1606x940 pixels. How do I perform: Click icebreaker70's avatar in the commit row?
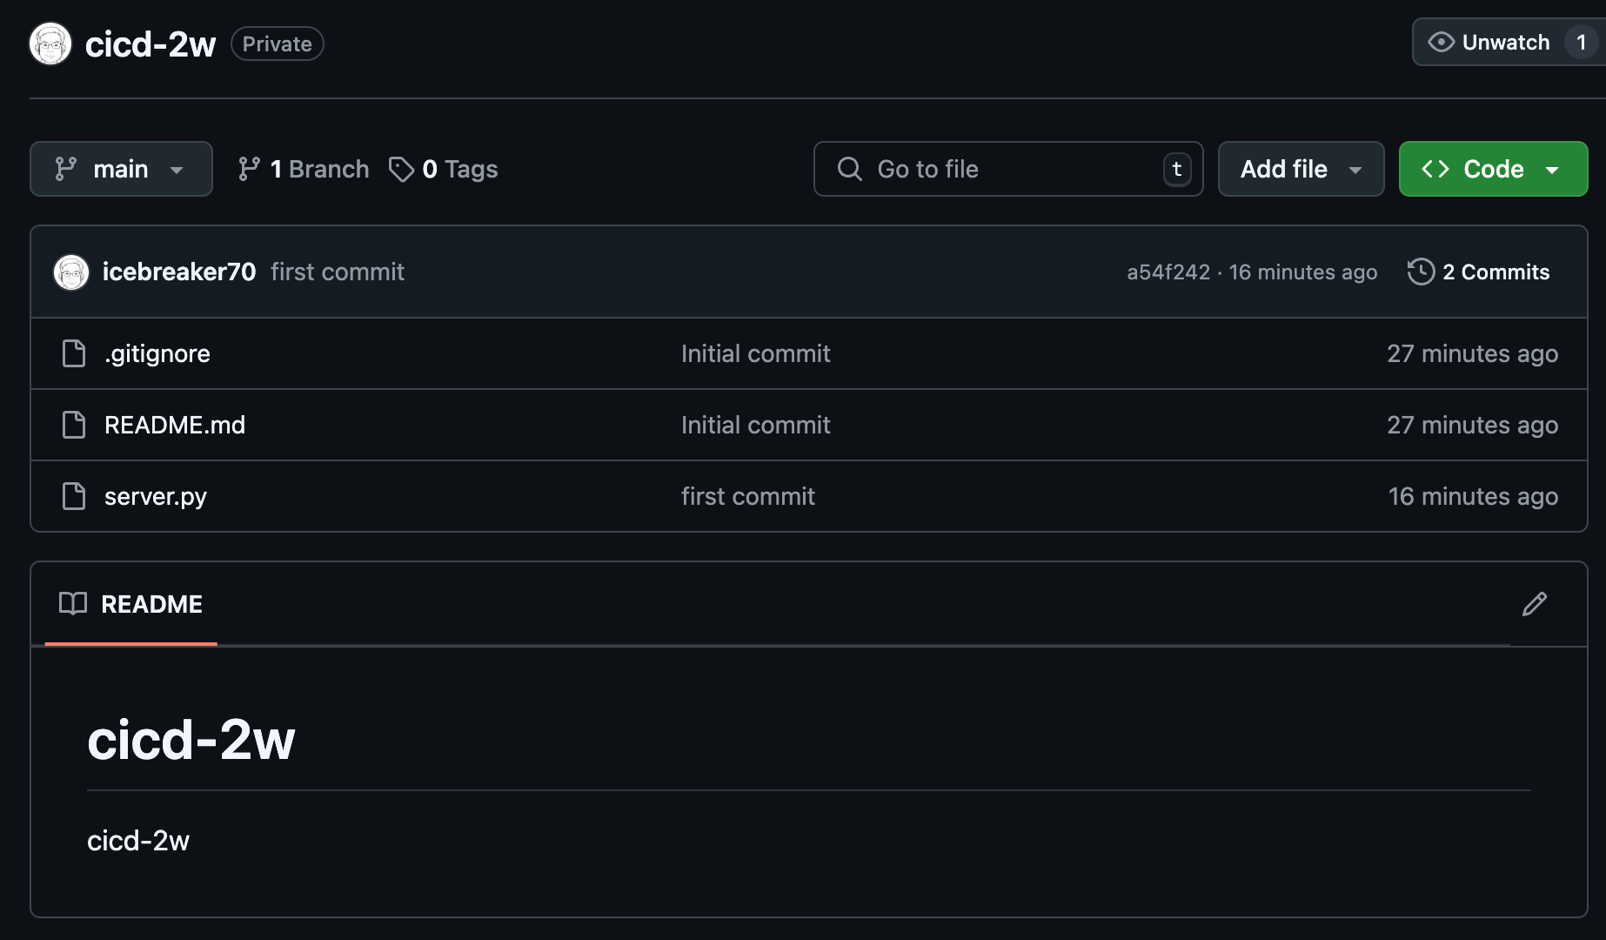click(x=71, y=272)
